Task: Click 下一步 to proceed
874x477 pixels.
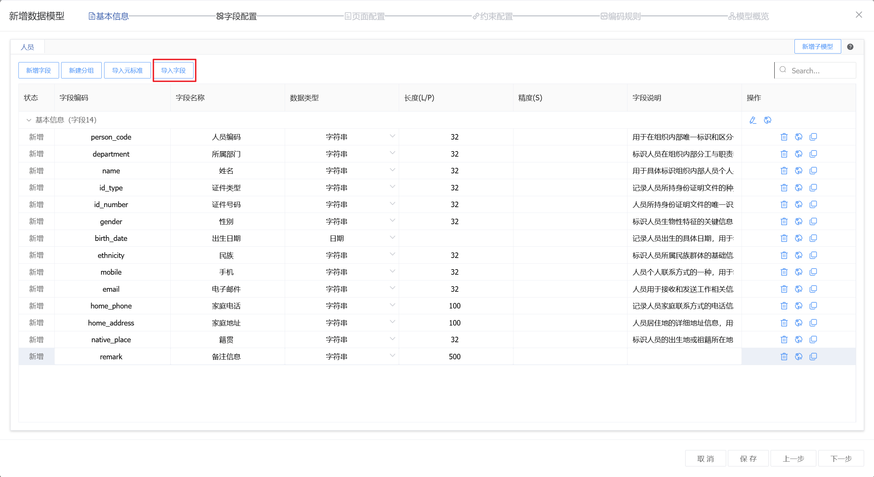Action: point(841,459)
